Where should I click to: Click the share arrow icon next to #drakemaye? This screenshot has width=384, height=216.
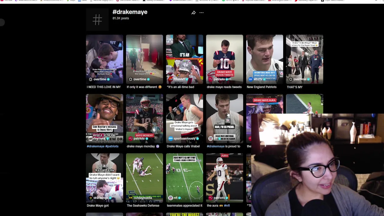(x=193, y=13)
